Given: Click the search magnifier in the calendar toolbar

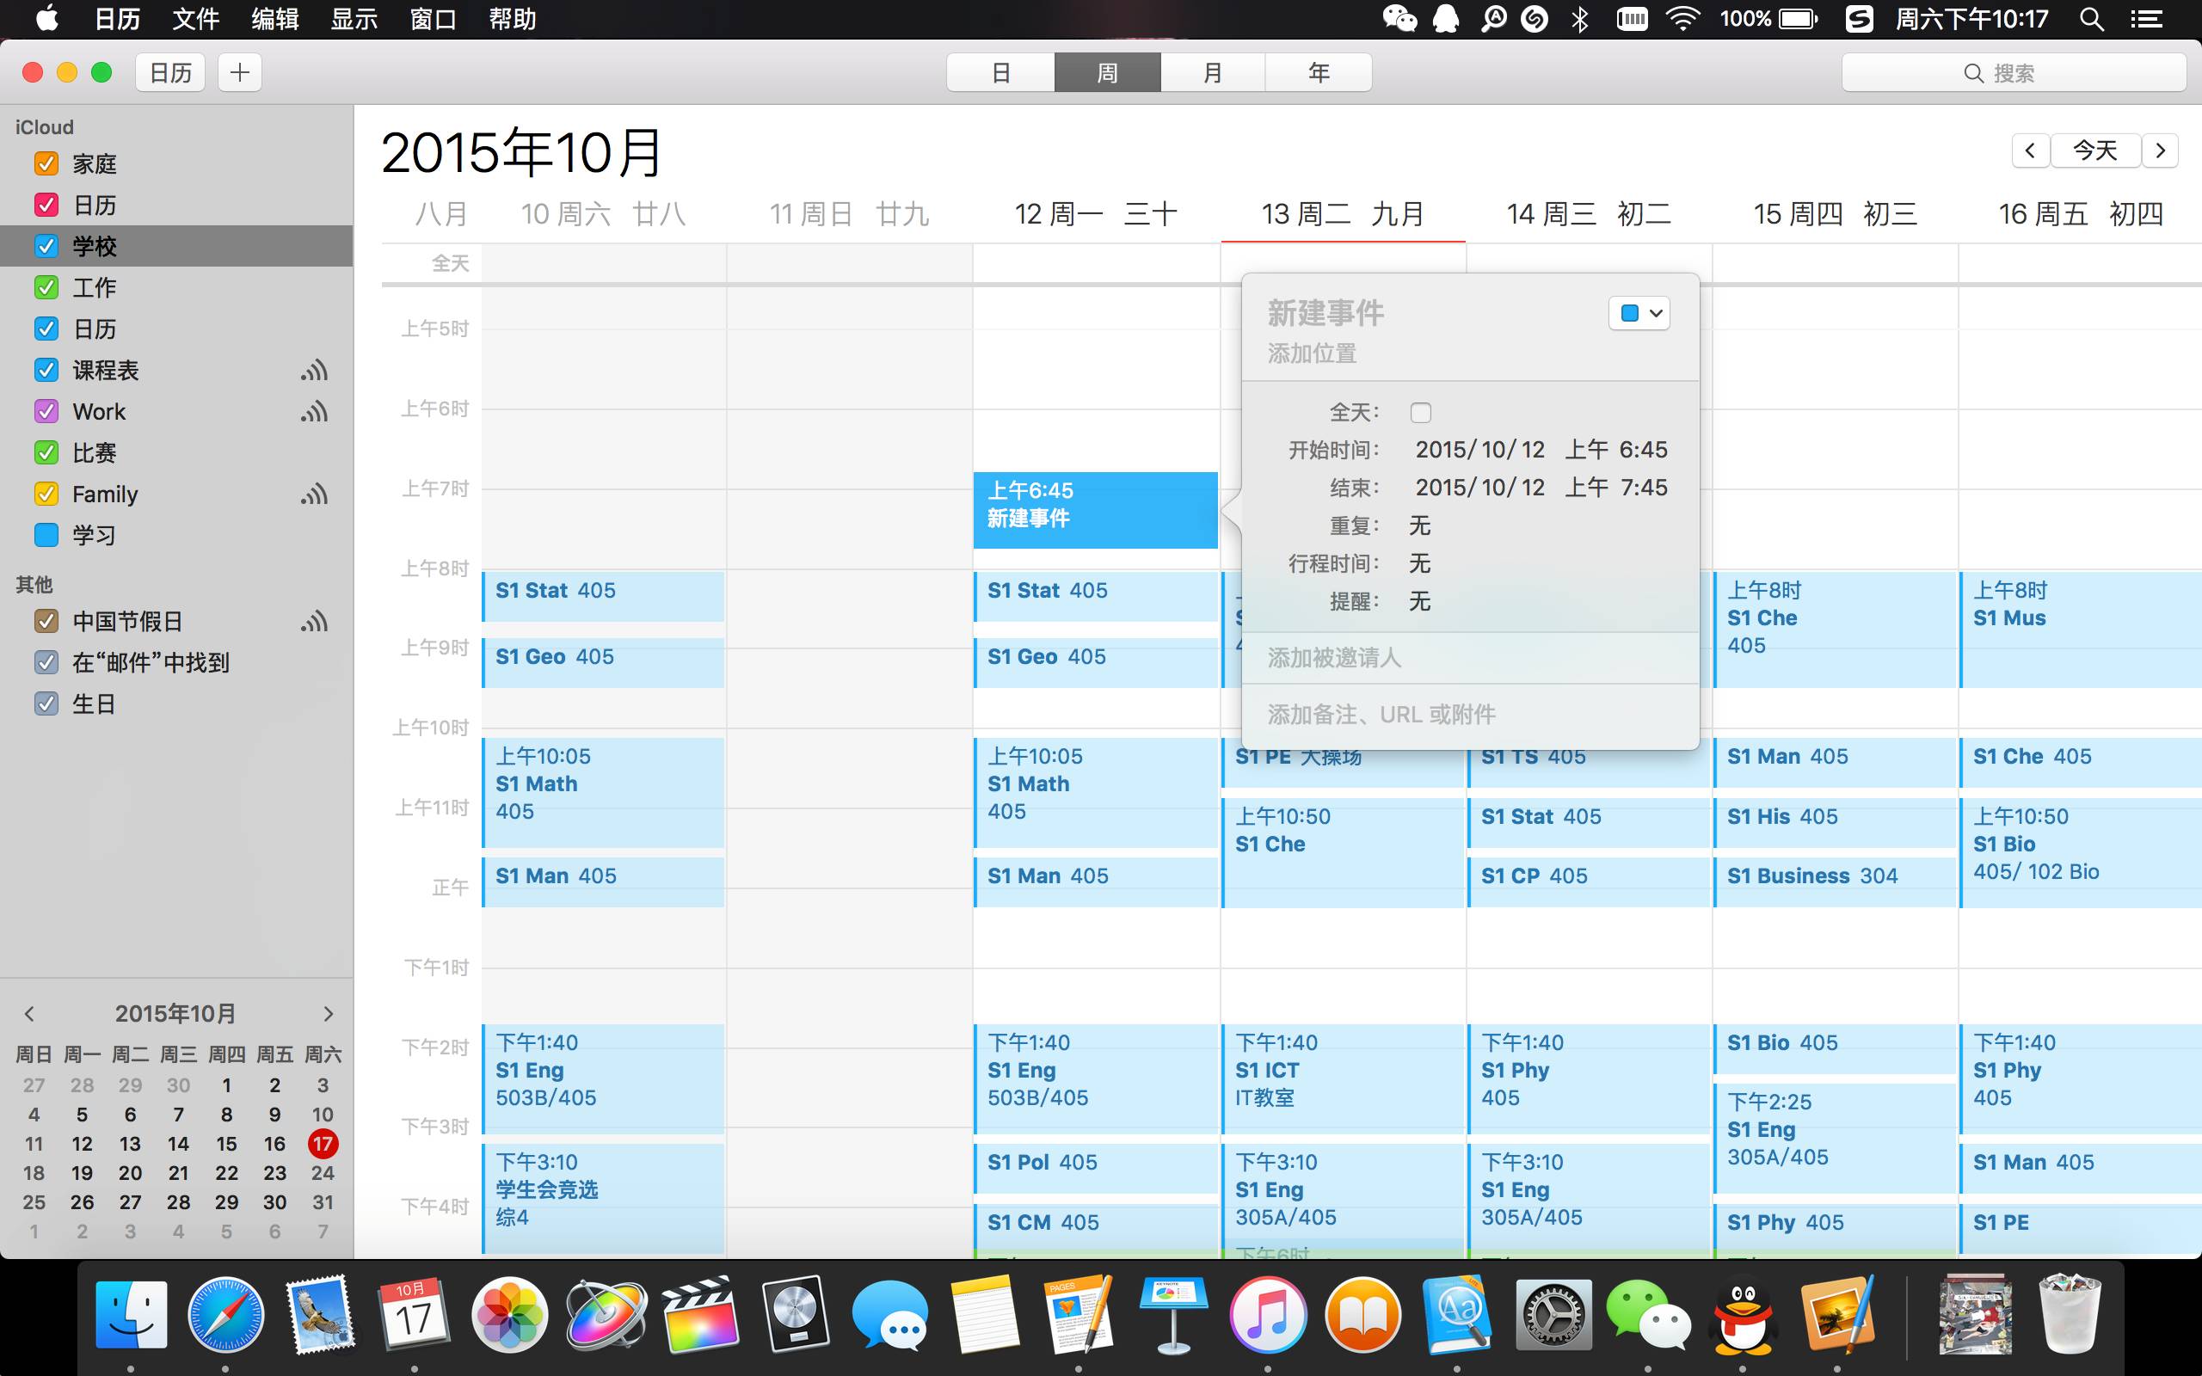Looking at the screenshot, I should pyautogui.click(x=1972, y=73).
